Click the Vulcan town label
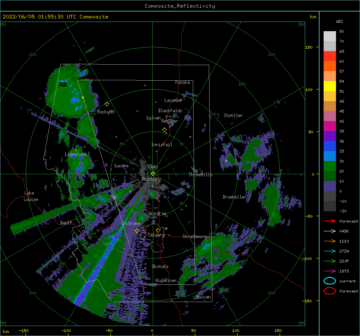360x336 pixels. point(203,297)
